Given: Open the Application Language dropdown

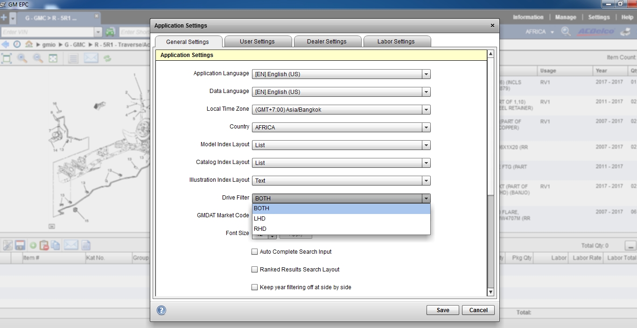Looking at the screenshot, I should (341, 74).
